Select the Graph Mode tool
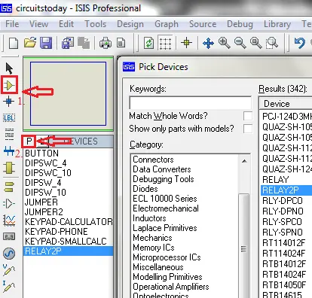312x298 pixels. click(x=9, y=220)
